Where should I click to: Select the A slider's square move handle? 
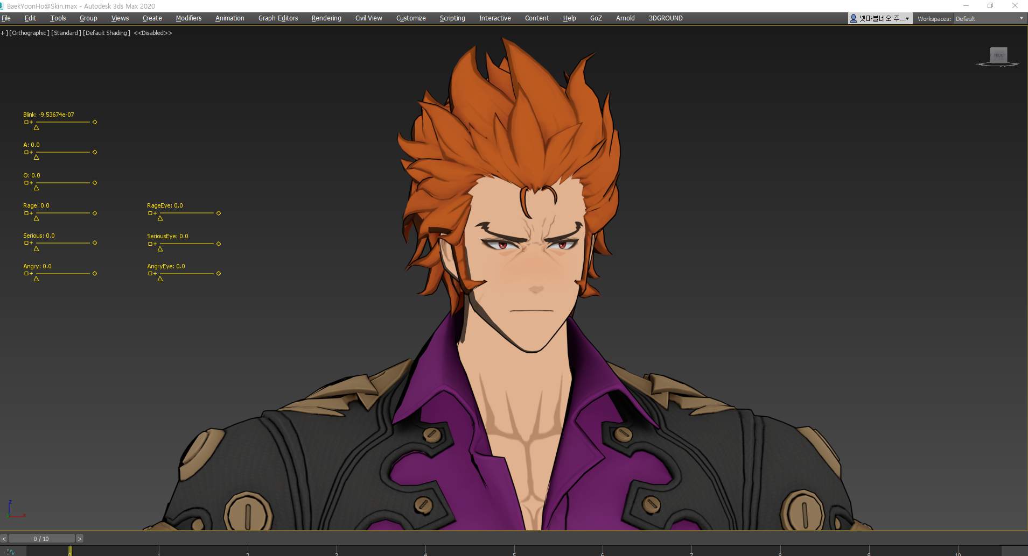pyautogui.click(x=26, y=152)
